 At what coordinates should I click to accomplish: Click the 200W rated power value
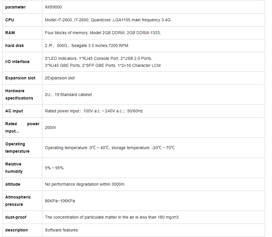click(50, 128)
